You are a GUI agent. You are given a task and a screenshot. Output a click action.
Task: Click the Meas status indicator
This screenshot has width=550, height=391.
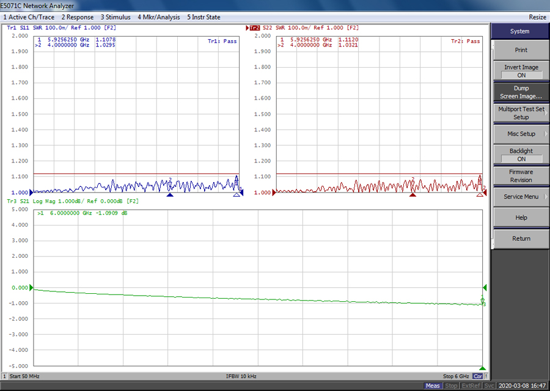click(433, 386)
